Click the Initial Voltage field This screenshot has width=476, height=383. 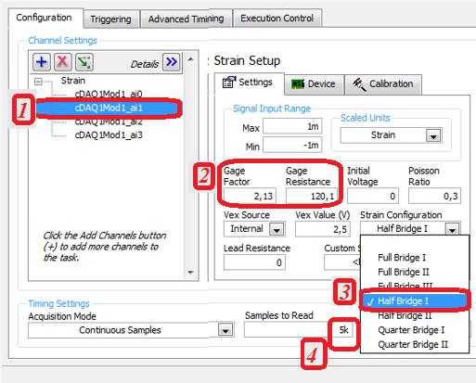click(x=373, y=196)
